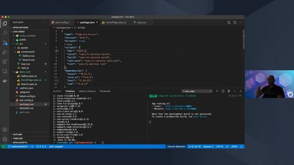The image size is (294, 165).
Task: Click the implementation branch in status bar
Action: pos(18,147)
